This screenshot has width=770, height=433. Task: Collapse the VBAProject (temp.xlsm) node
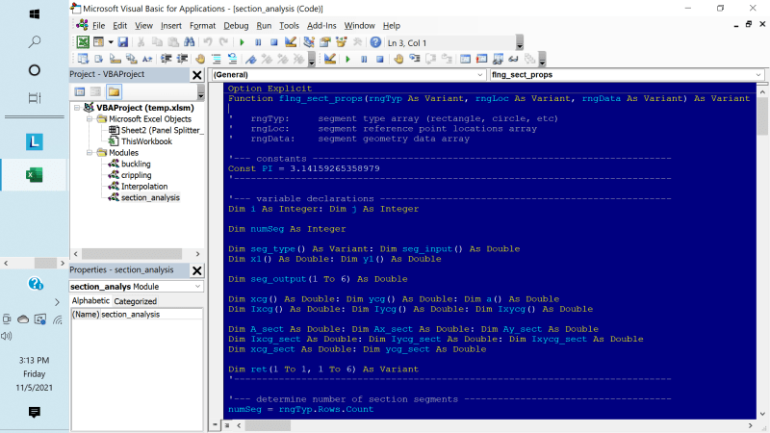tap(77, 108)
